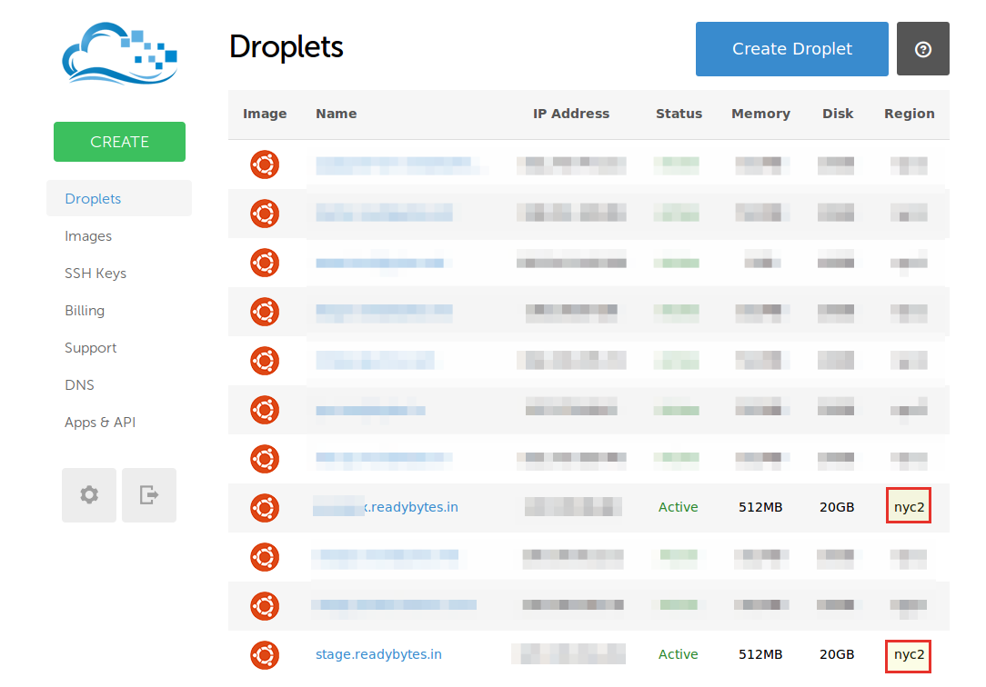Screen dimensions: 986x687
Task: Click the settings gear icon
Action: (88, 494)
